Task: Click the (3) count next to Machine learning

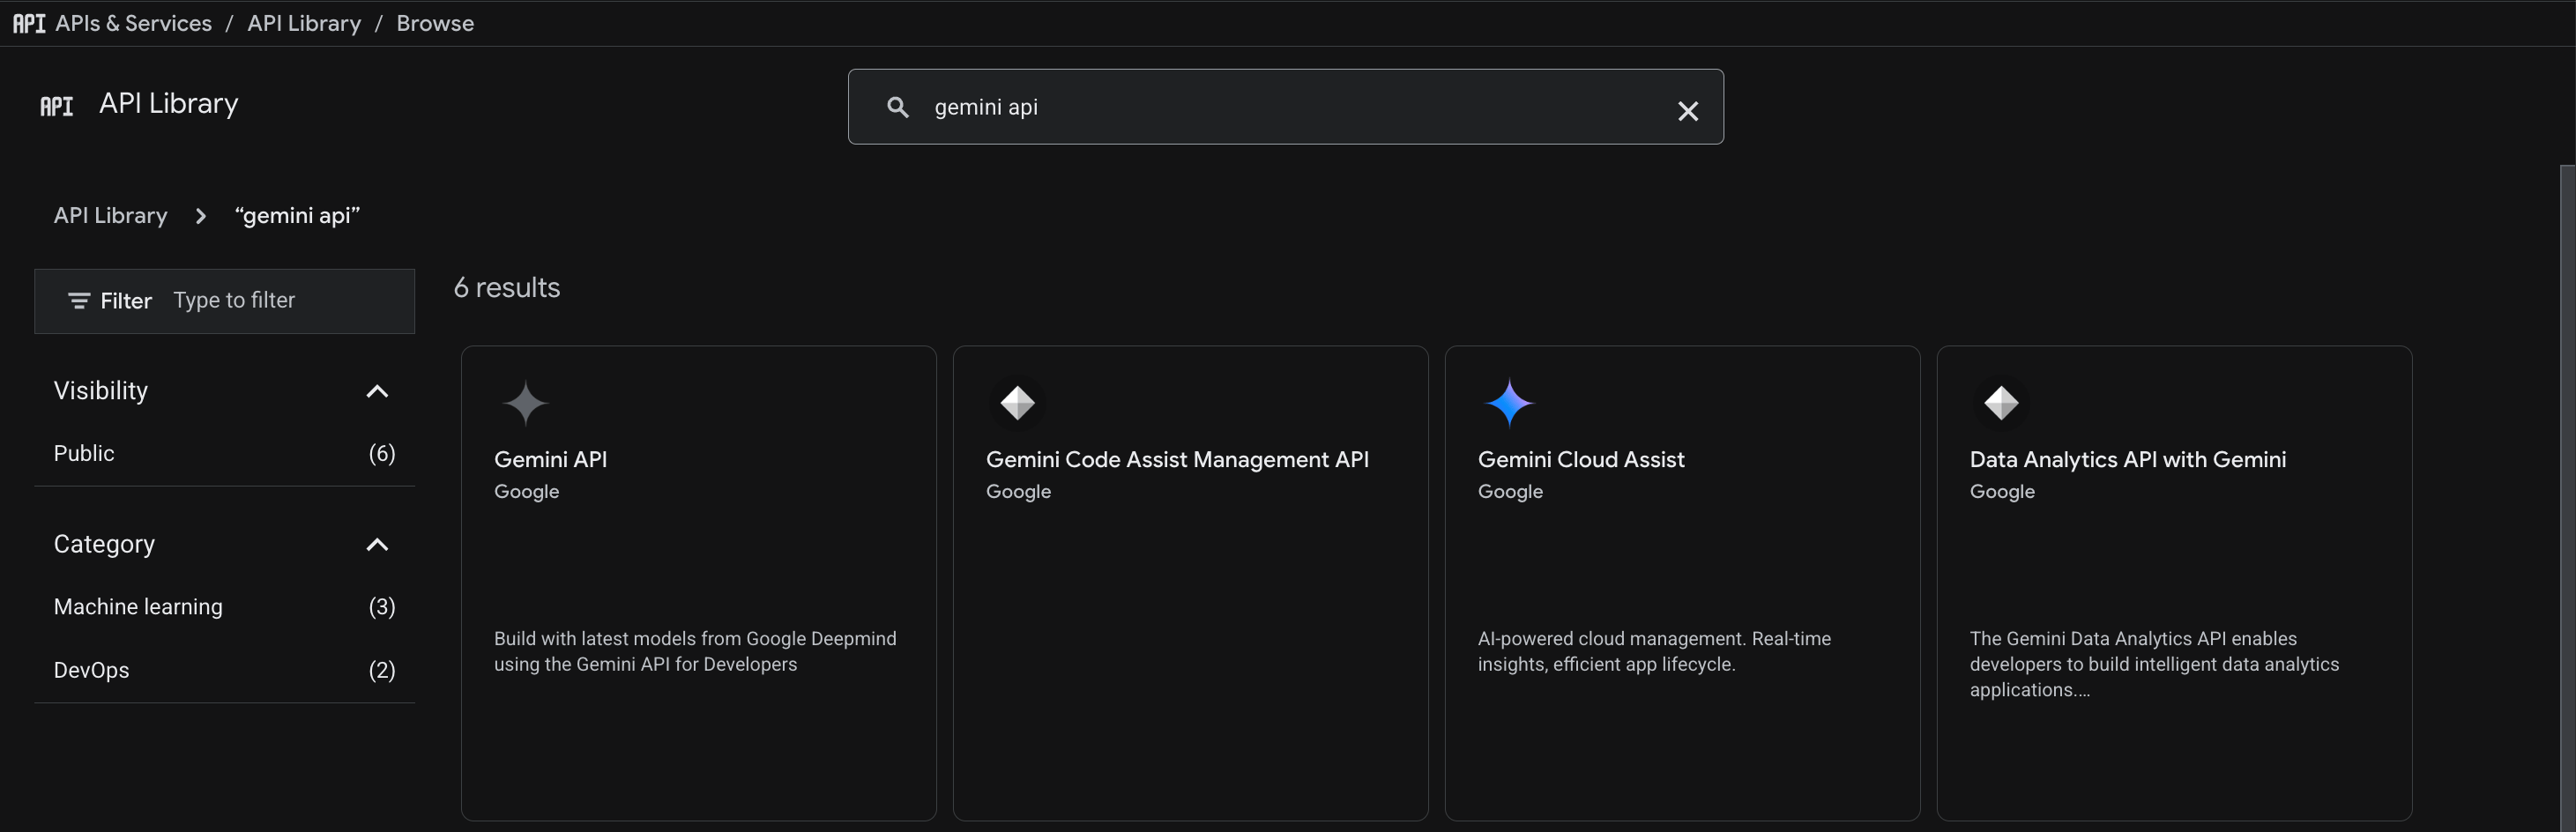Action: pyautogui.click(x=382, y=607)
